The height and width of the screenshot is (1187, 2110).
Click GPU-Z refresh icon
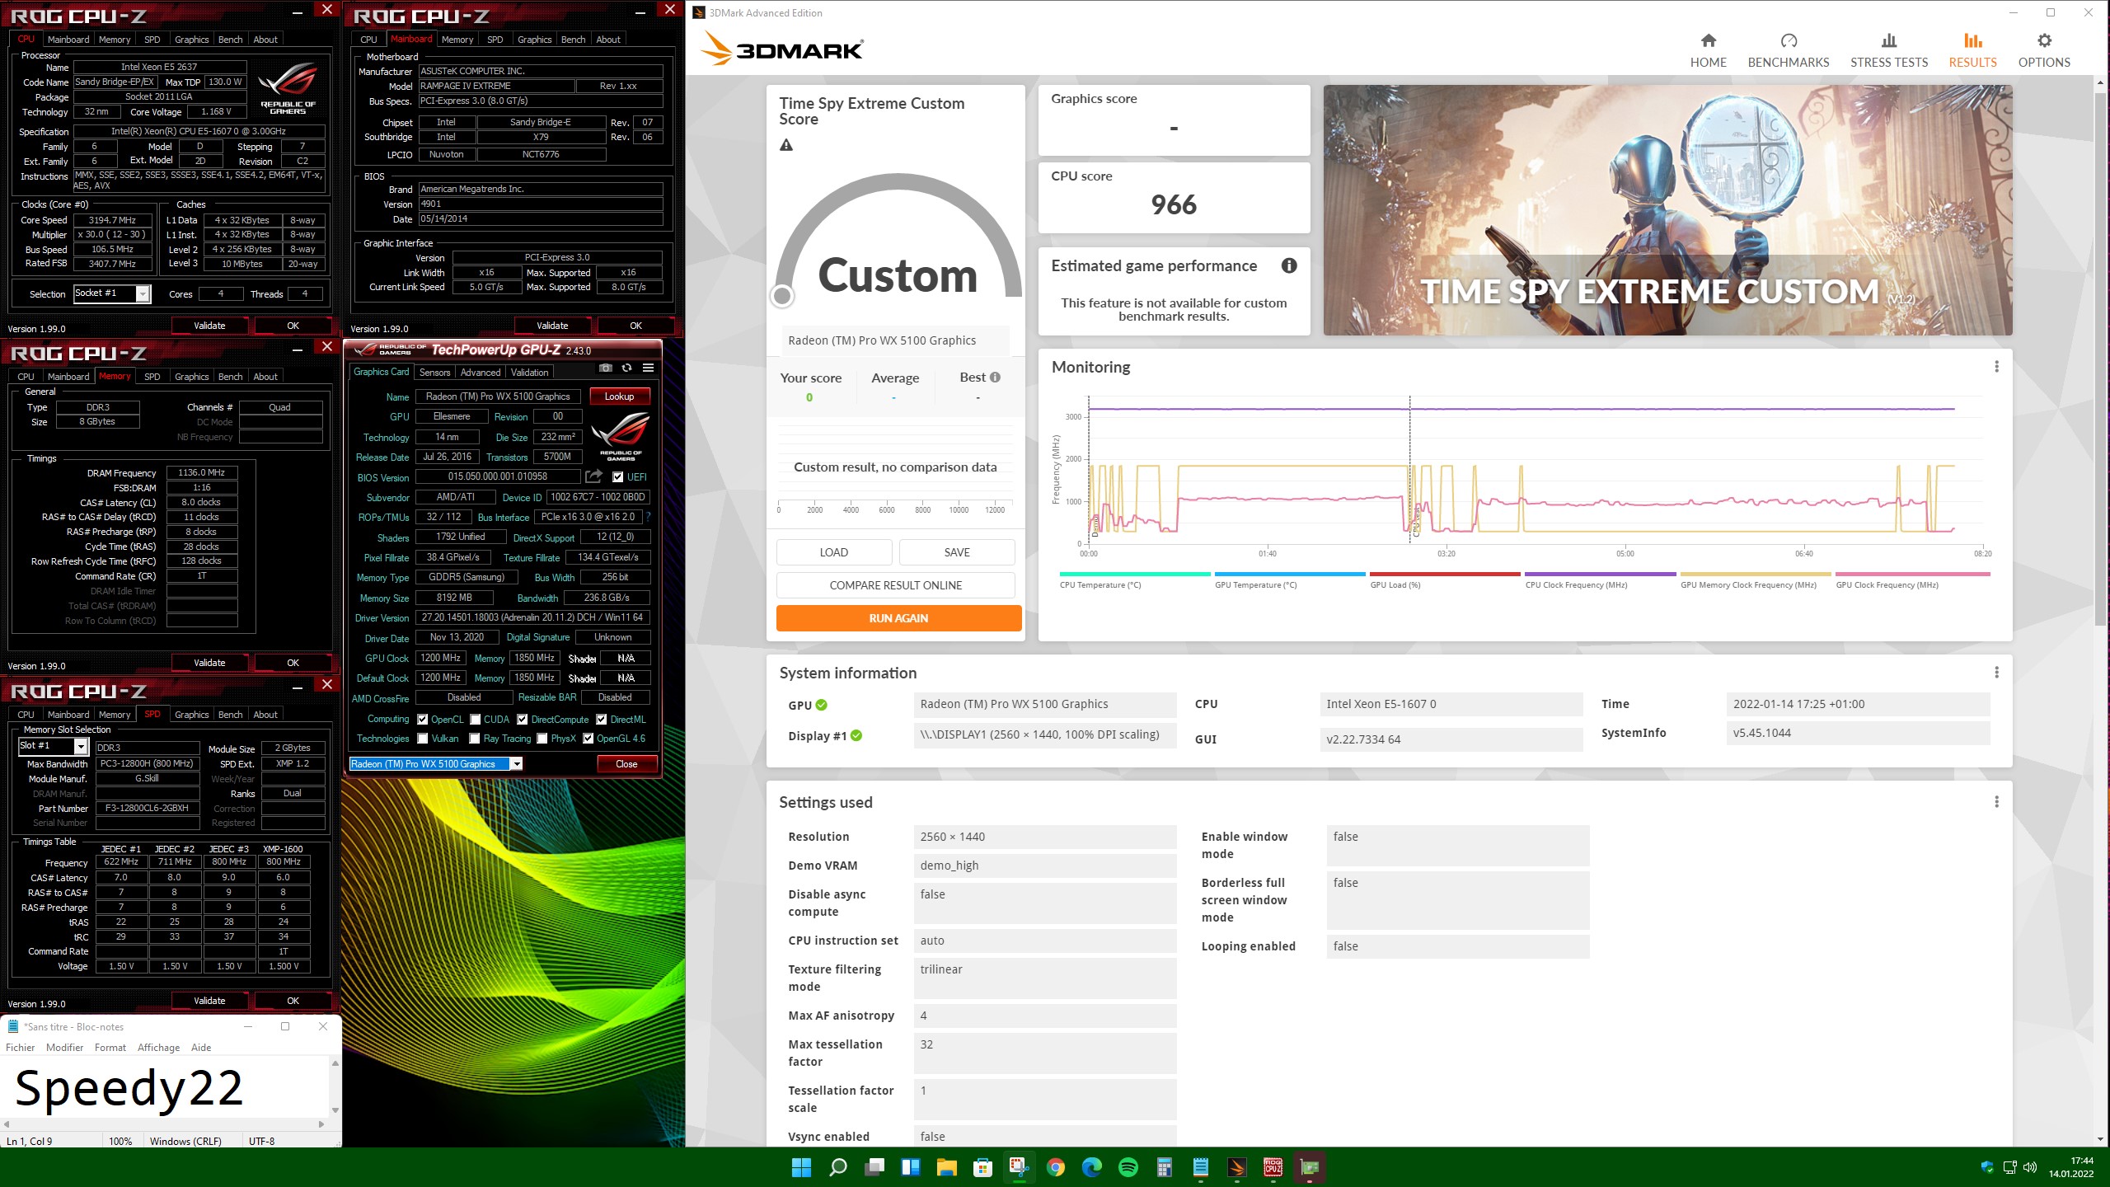point(627,368)
